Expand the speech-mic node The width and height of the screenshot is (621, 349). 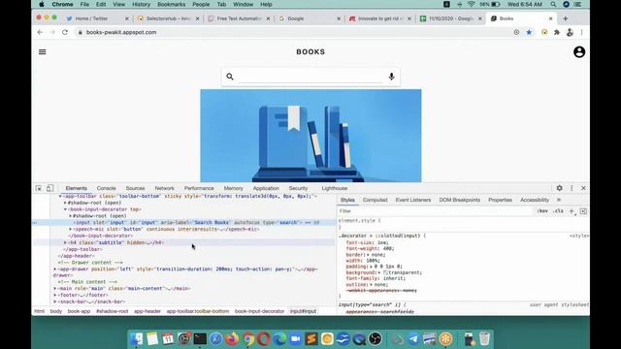(71, 229)
